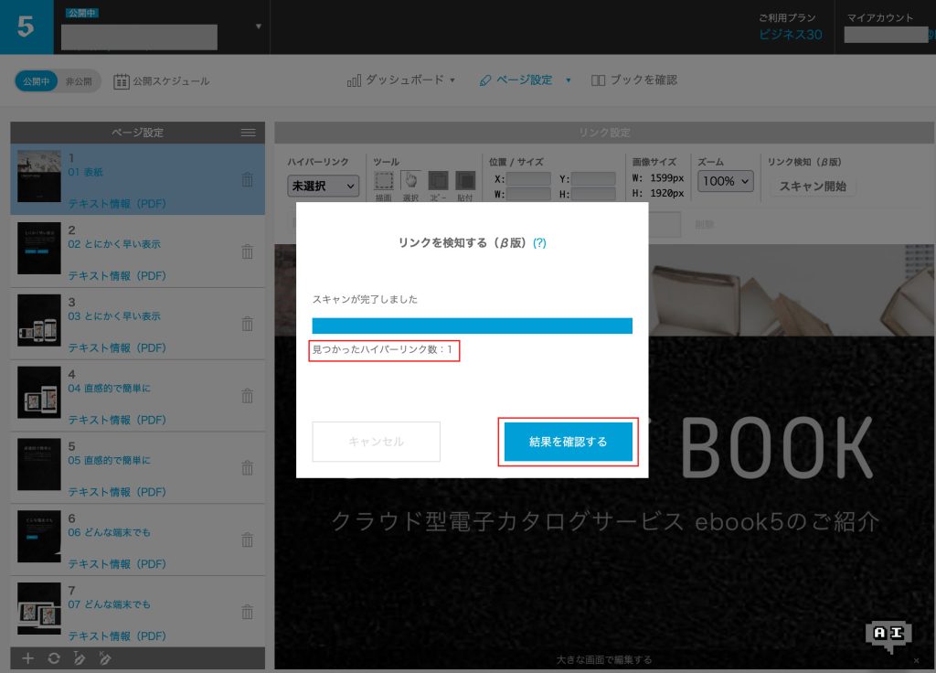Select the ページ設定 menu item in top bar
936x673 pixels.
(x=517, y=80)
